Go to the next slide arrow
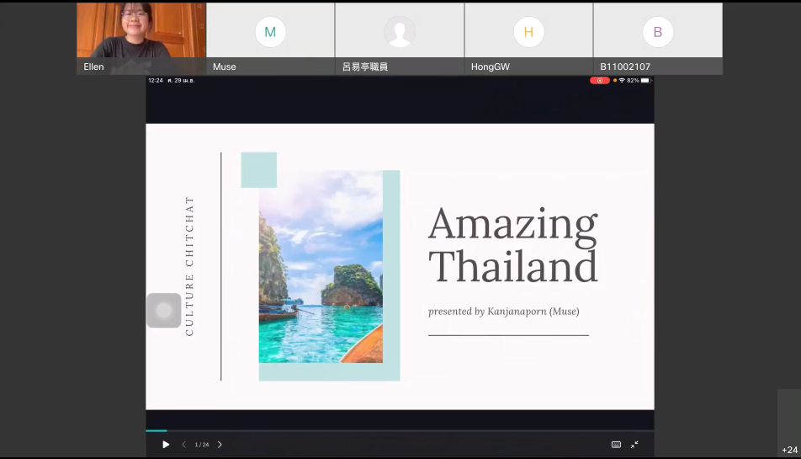 [x=220, y=445]
